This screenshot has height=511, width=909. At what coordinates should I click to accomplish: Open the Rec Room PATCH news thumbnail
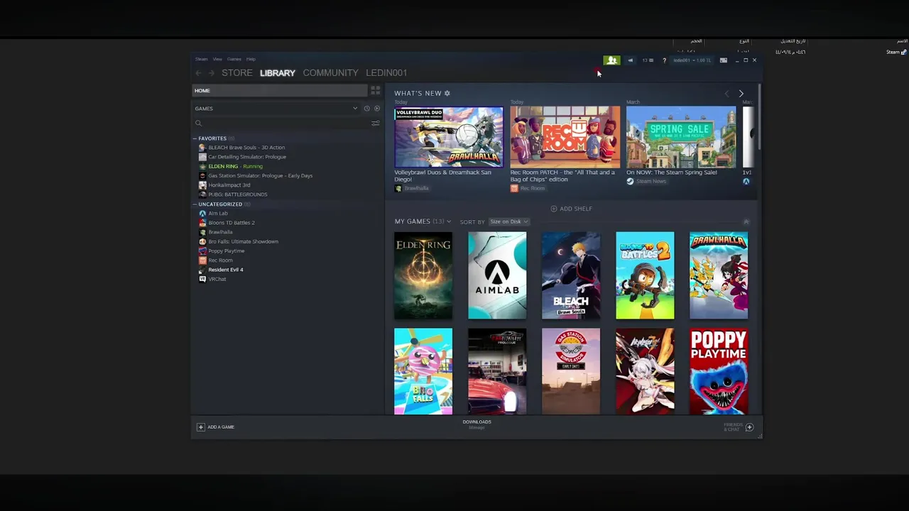pos(565,137)
